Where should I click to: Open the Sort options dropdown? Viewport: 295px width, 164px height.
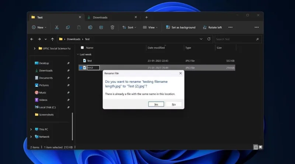129,27
